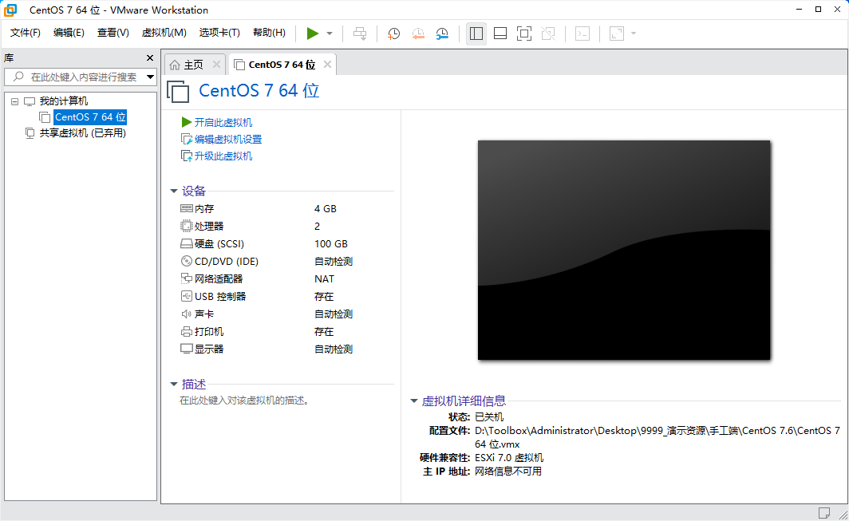Image resolution: width=849 pixels, height=521 pixels.
Task: Toggle the library panel visibility
Action: tap(476, 33)
